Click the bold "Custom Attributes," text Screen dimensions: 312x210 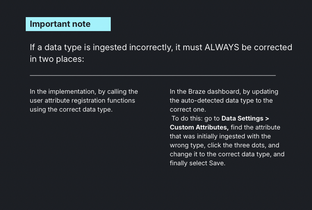[199, 128]
